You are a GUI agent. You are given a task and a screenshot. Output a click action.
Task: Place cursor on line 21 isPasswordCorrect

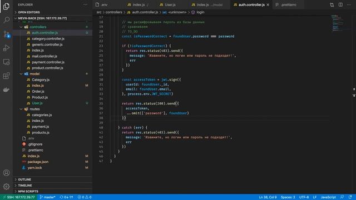[x=150, y=36]
